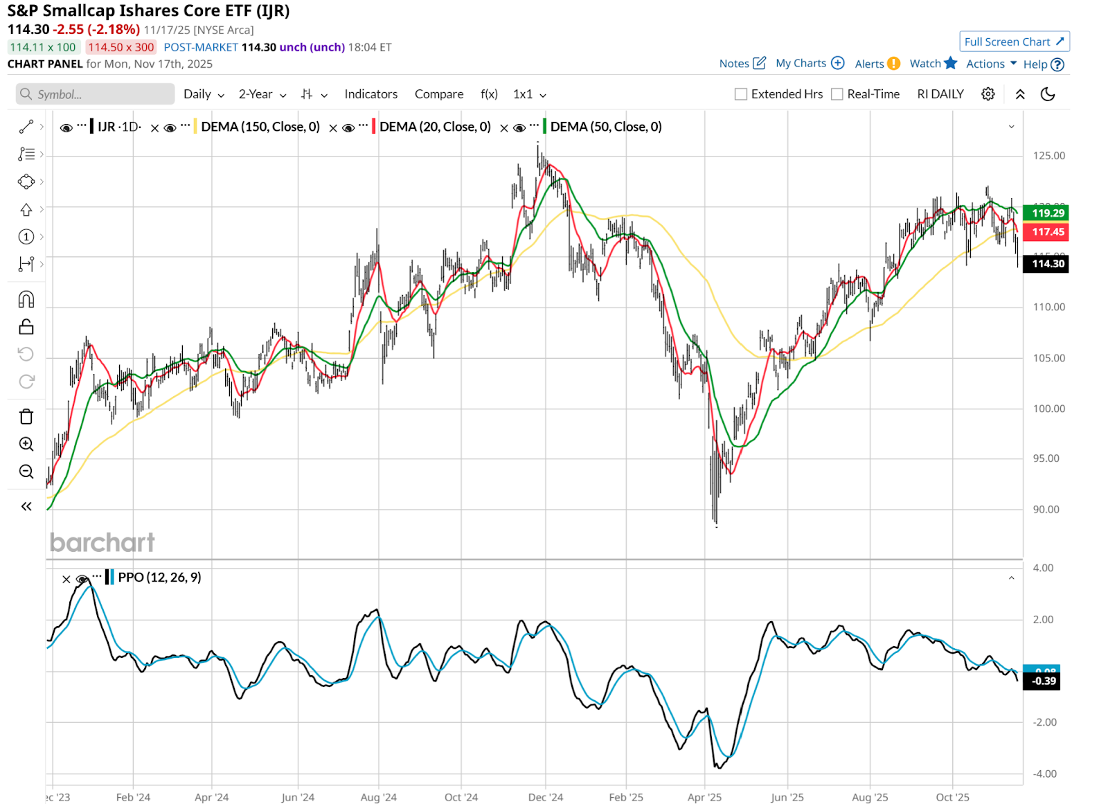Viewport: 1108px width, 804px height.
Task: Click the red DEMA 20 color swatch
Action: tap(374, 127)
